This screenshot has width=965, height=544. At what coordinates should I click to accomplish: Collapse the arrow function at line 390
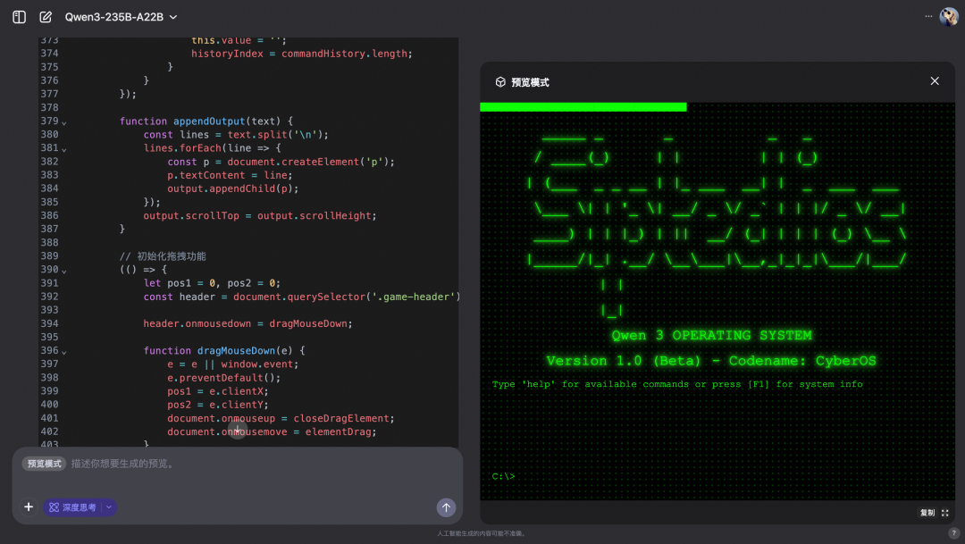pyautogui.click(x=64, y=272)
